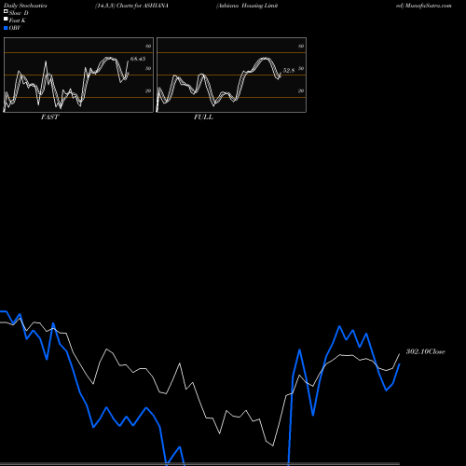The width and height of the screenshot is (466, 466).
Task: Click the 80 axis label in FAST chart
Action: coord(148,46)
